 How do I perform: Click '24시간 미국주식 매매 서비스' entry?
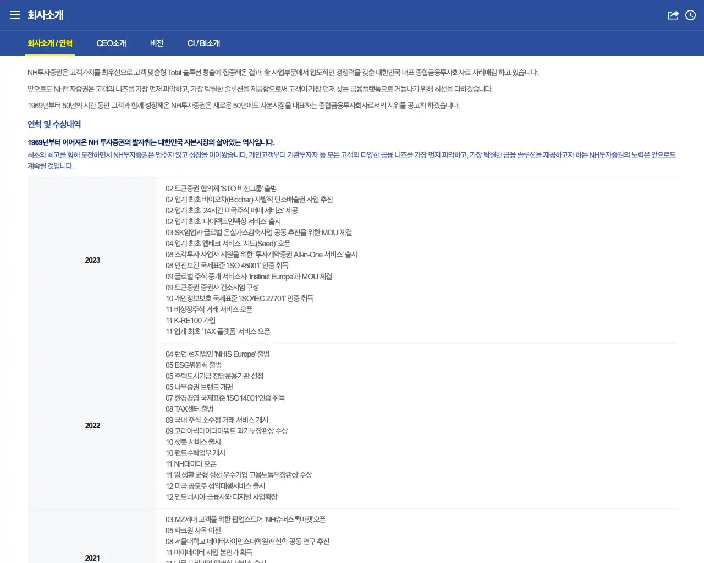(x=232, y=211)
